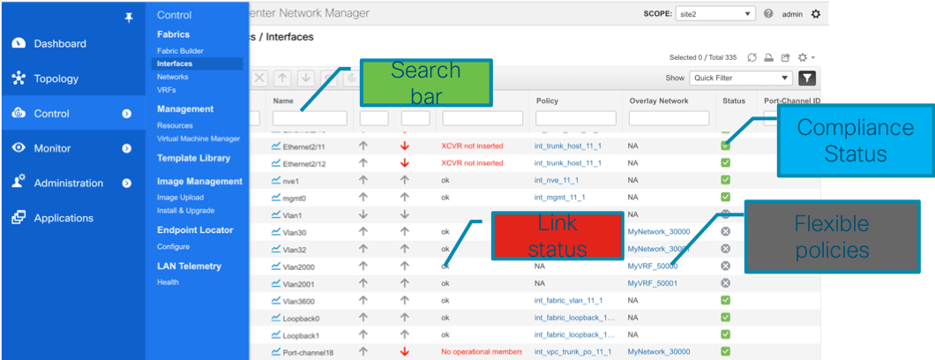Viewport: 935px width, 360px height.
Task: Select Configure under Endpoint Locator
Action: click(x=173, y=247)
